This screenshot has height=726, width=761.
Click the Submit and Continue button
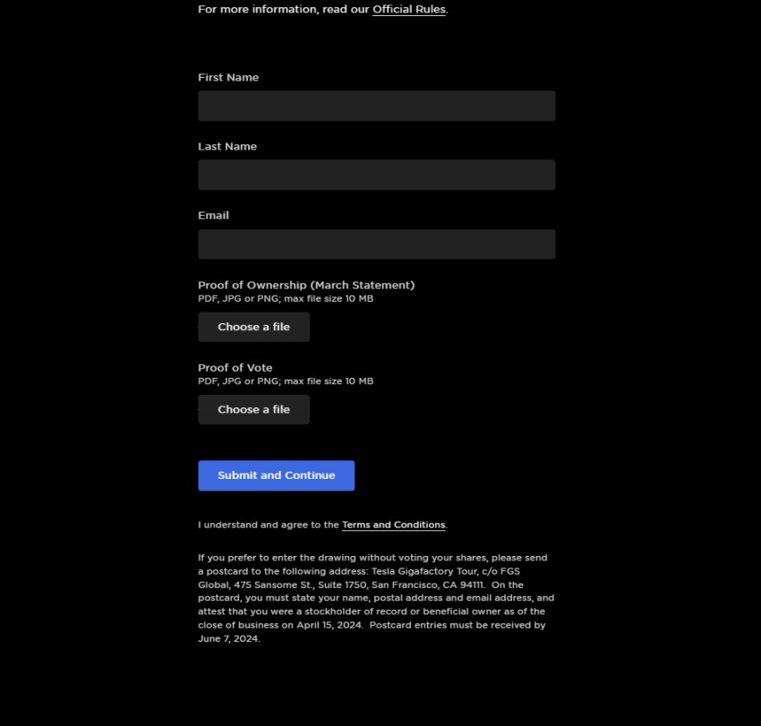coord(276,475)
